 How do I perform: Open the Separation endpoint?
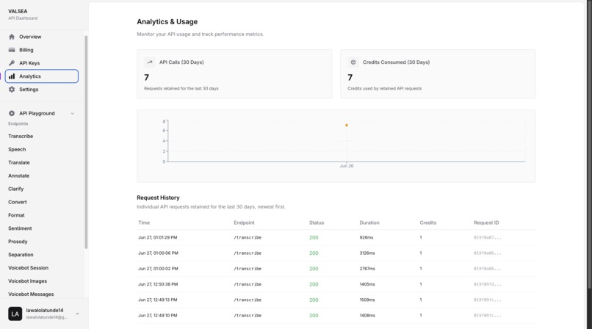21,255
